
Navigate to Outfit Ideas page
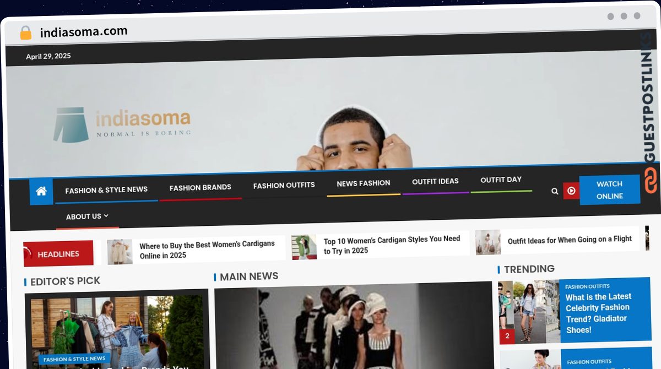click(x=435, y=181)
